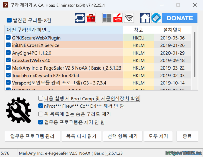The width and height of the screenshot is (203, 157).
Task: Sort by the 어떤 구라인가 하면 column header
Action: (64, 30)
